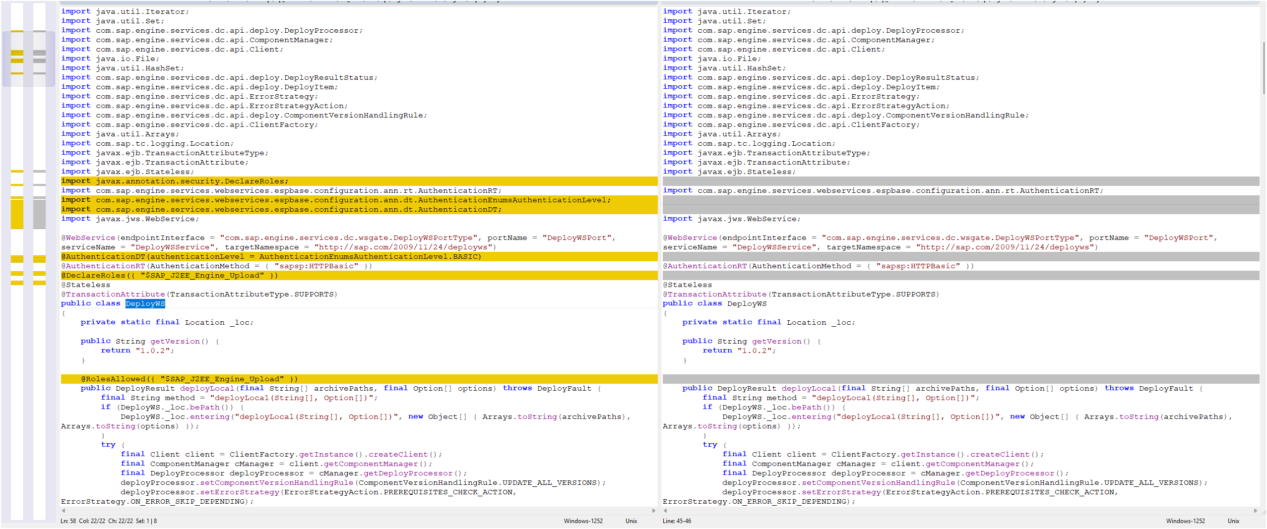The image size is (1267, 529).
Task: Click 'return "1.0.2";' in left pane
Action: [x=137, y=351]
